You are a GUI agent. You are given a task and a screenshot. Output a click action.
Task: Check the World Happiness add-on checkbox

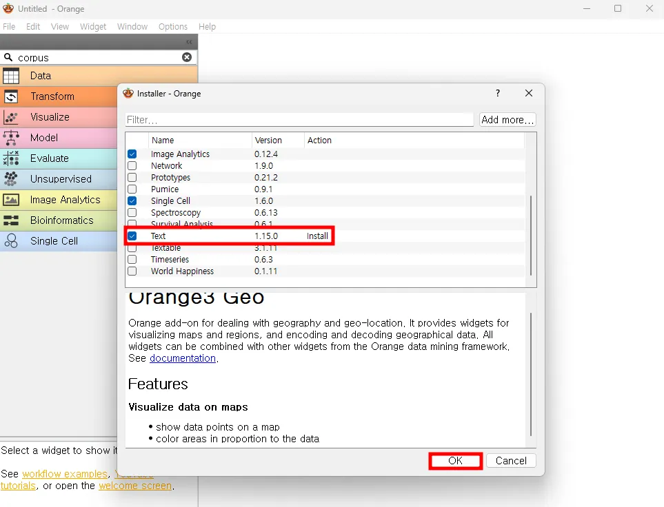(x=132, y=271)
